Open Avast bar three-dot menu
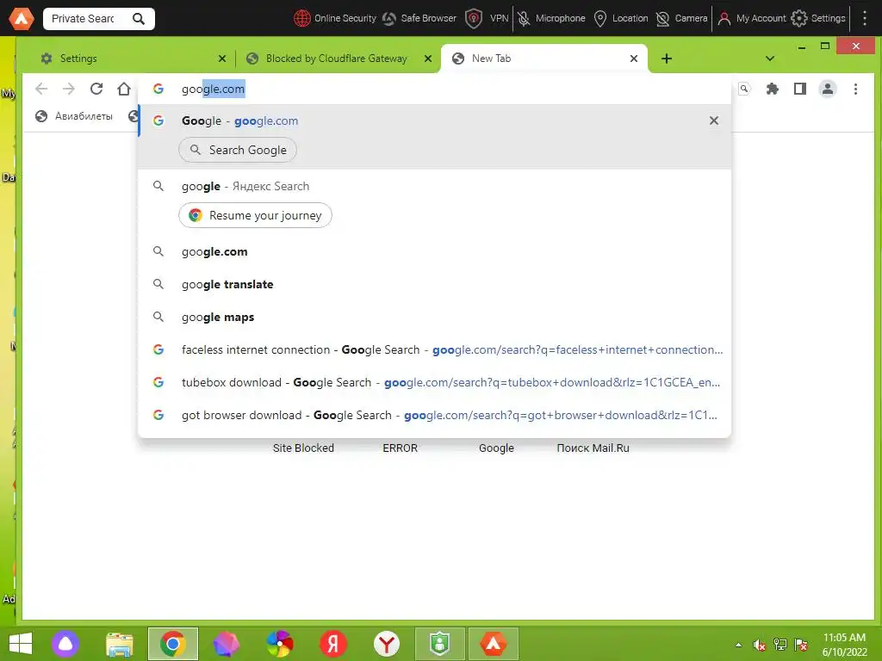 [865, 19]
